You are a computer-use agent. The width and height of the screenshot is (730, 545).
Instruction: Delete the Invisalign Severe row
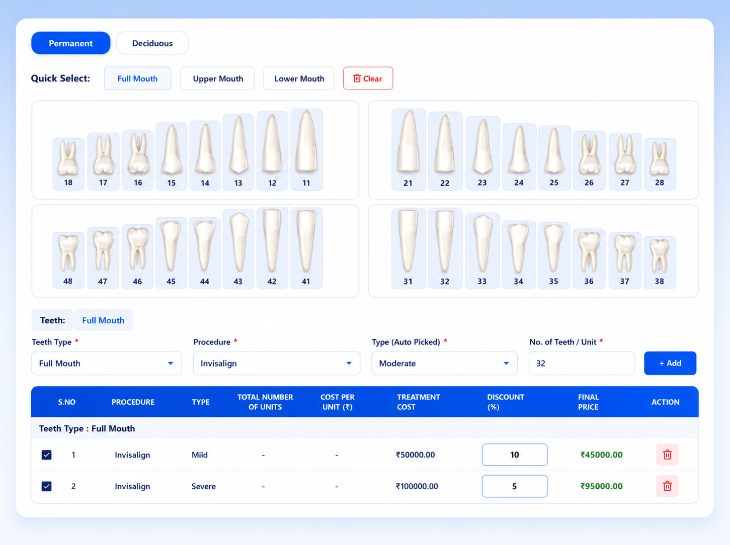667,486
